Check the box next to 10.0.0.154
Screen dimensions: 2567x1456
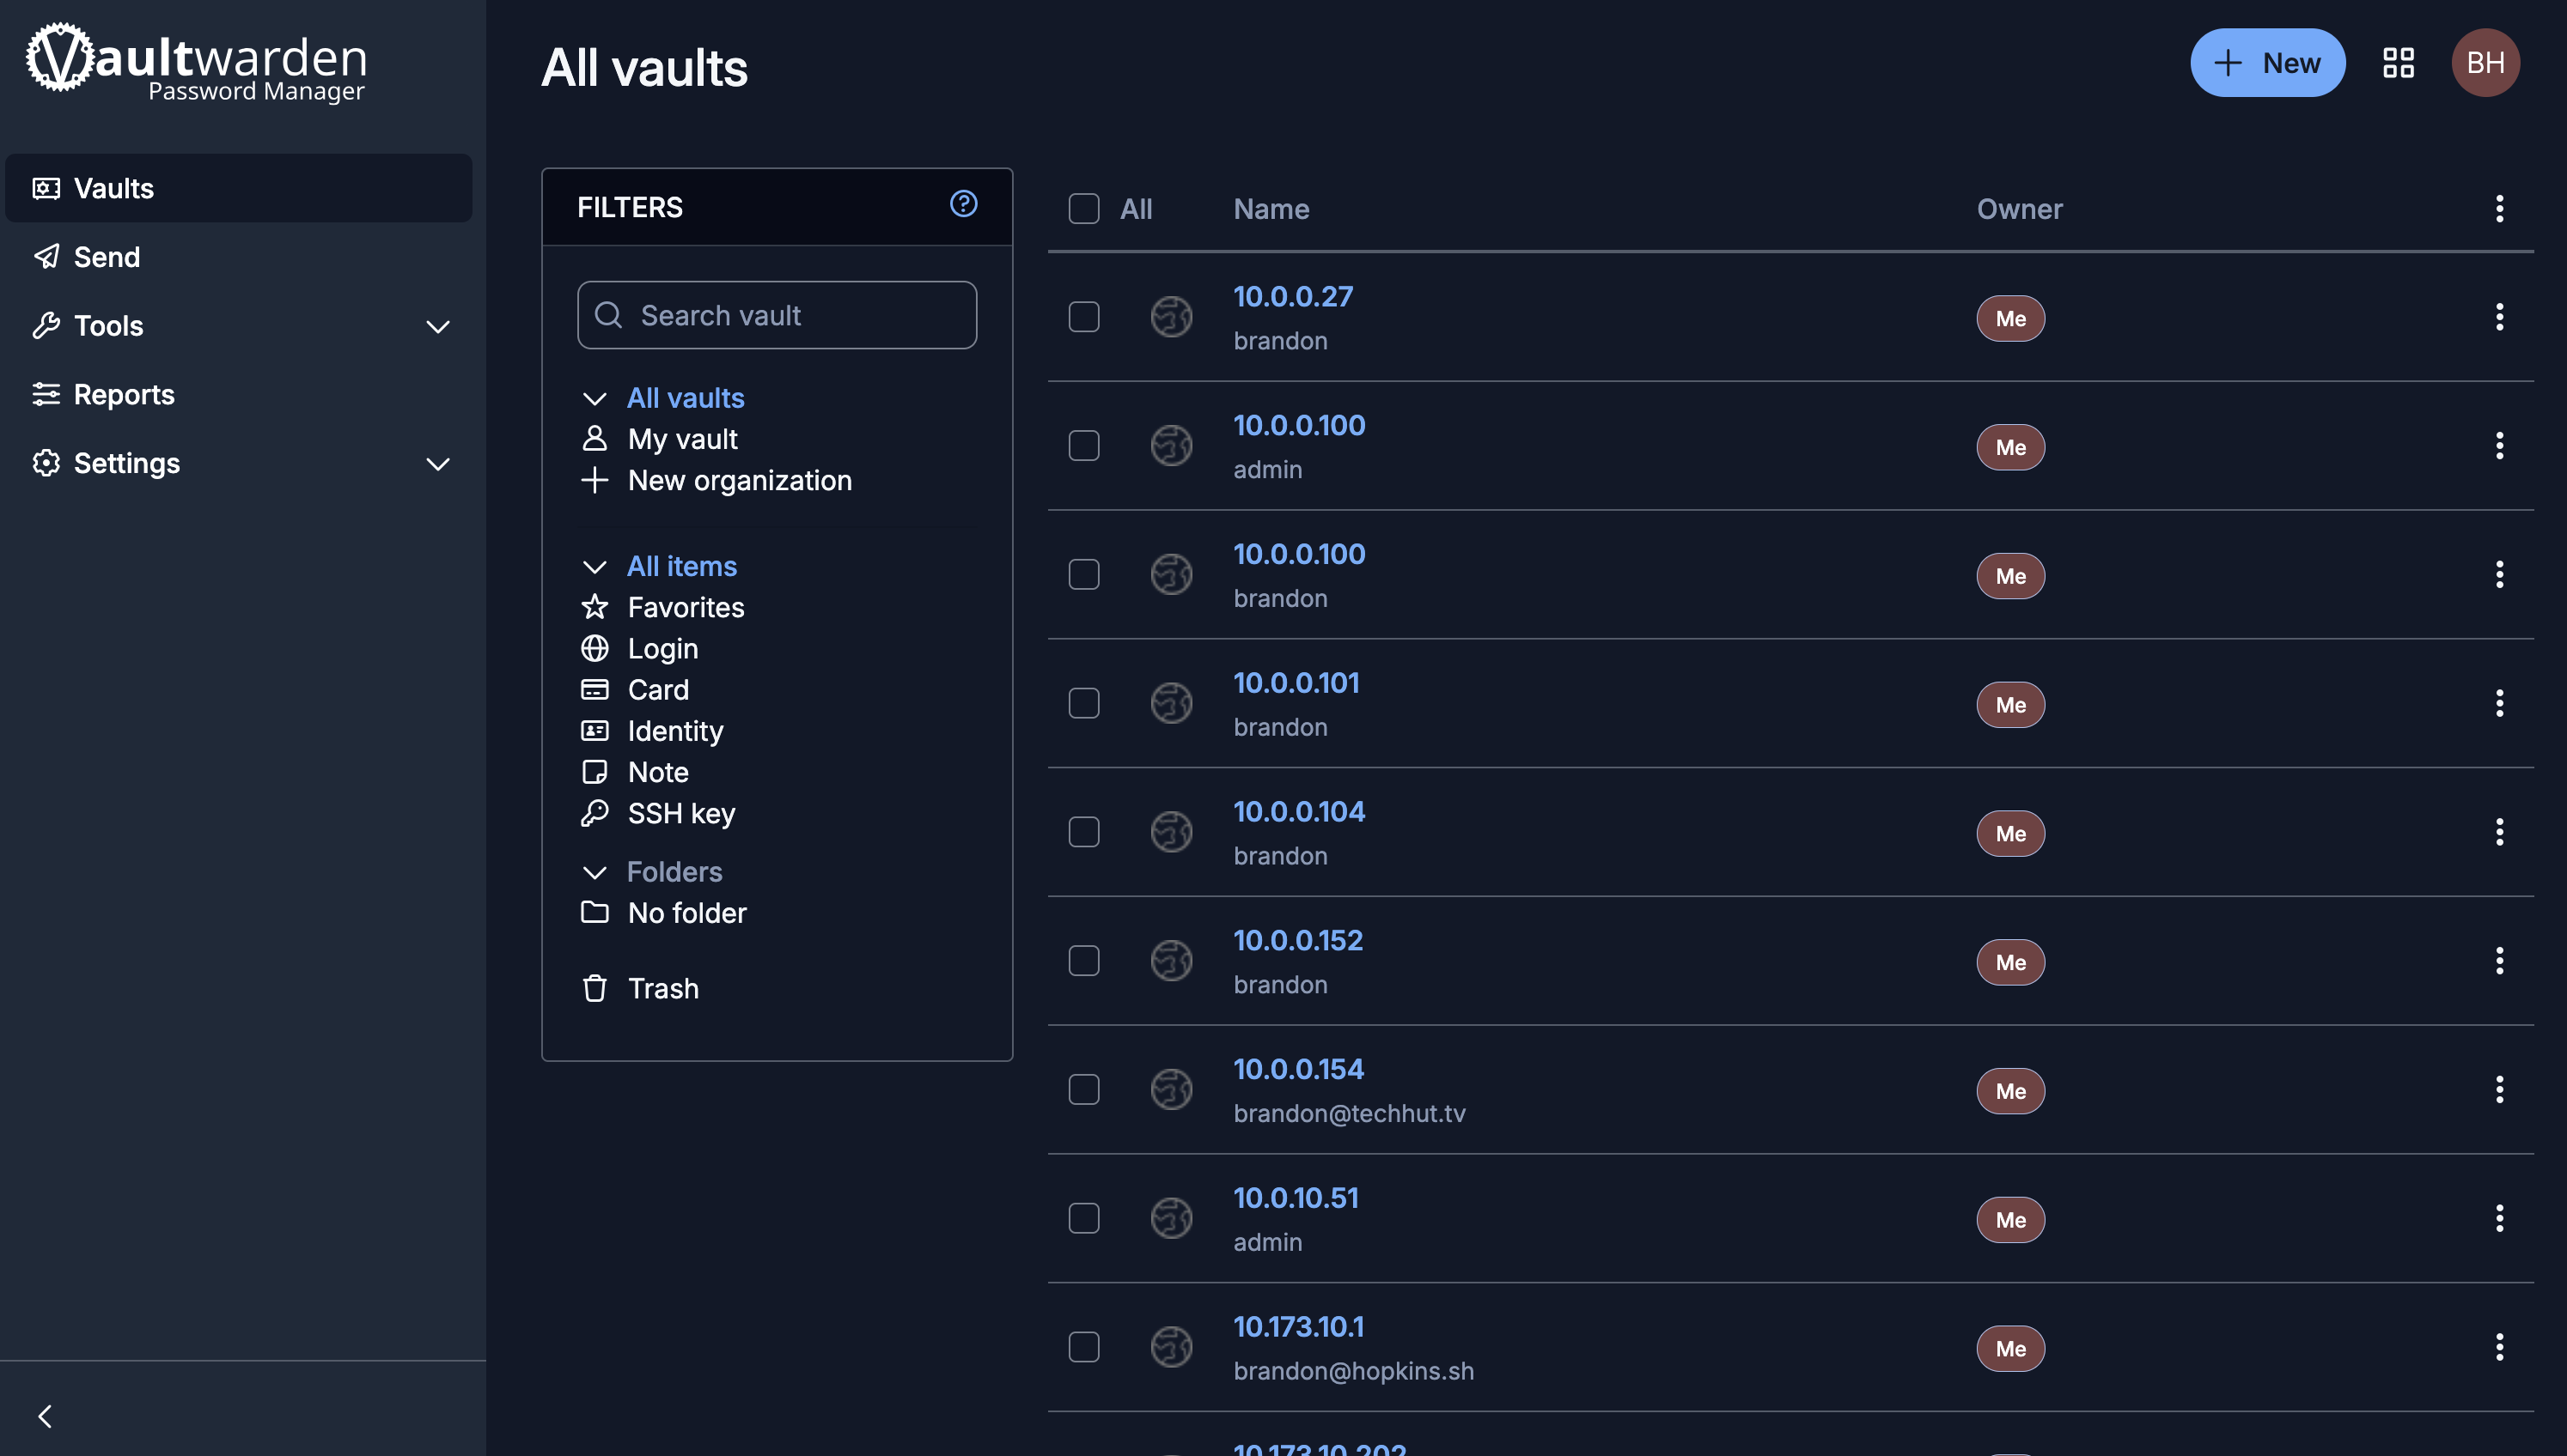click(x=1084, y=1089)
